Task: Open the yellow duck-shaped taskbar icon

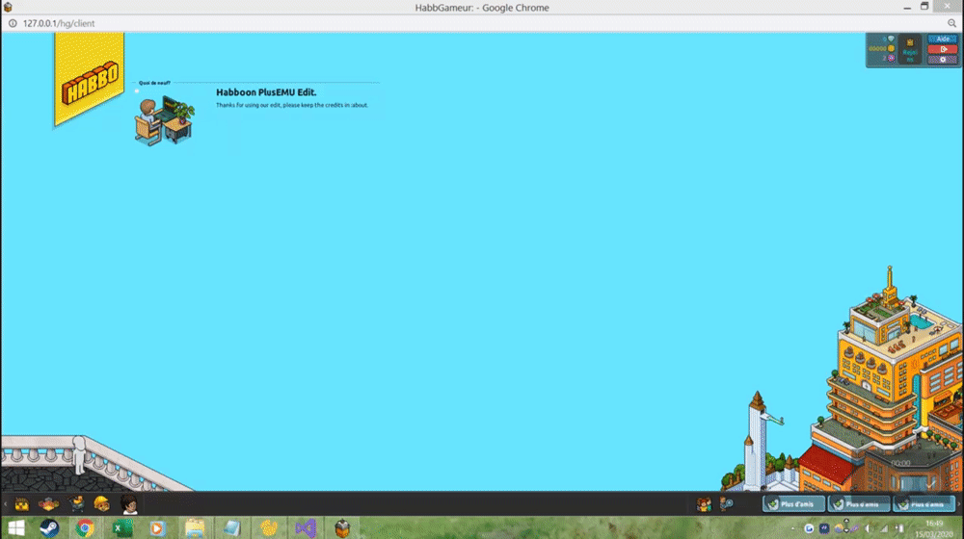Action: pos(269,527)
